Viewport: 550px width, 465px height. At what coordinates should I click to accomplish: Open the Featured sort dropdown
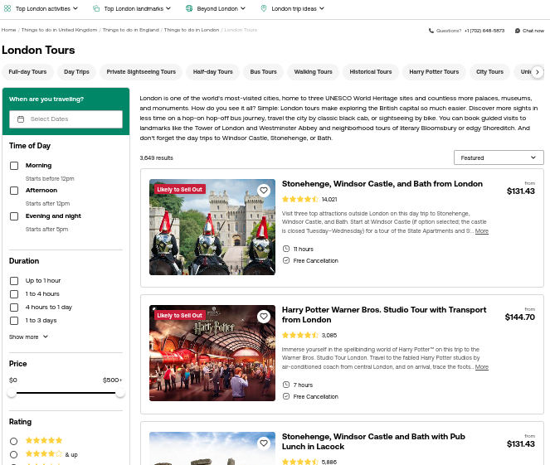point(499,157)
